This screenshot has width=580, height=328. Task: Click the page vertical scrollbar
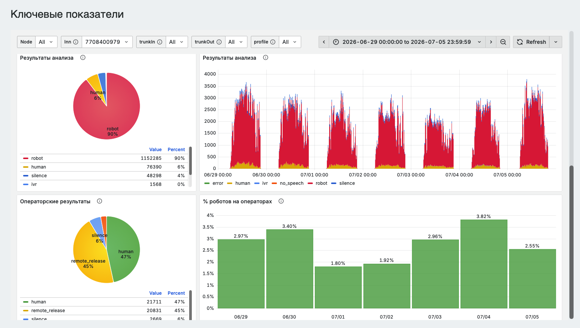(x=572, y=242)
